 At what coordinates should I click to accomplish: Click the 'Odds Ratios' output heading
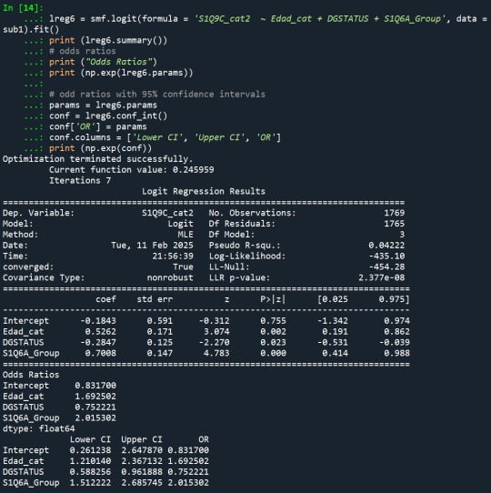[31, 375]
